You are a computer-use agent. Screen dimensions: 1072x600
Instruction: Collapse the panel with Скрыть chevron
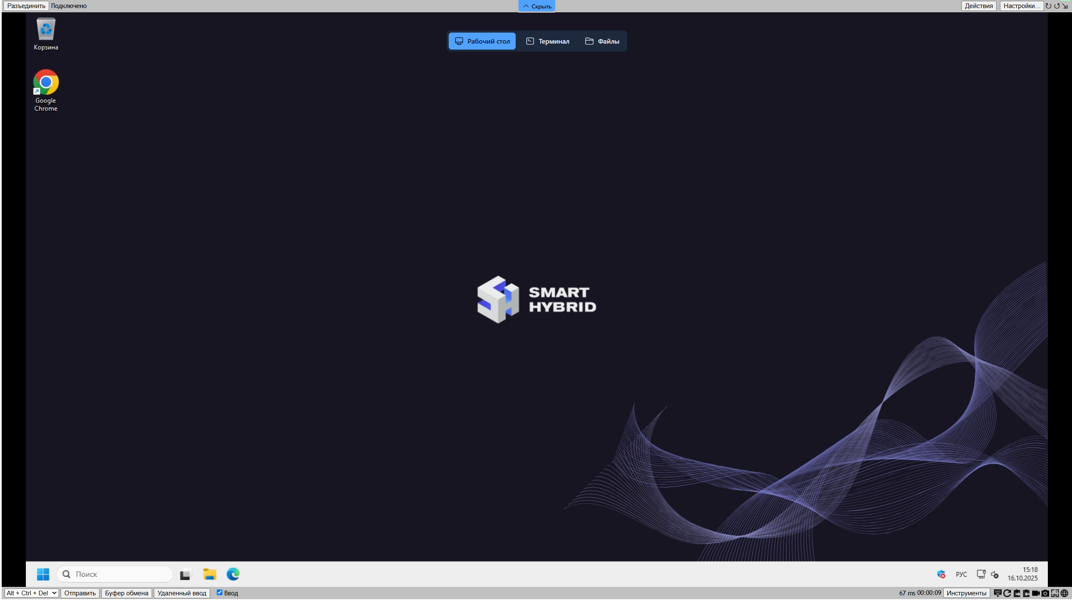click(536, 6)
